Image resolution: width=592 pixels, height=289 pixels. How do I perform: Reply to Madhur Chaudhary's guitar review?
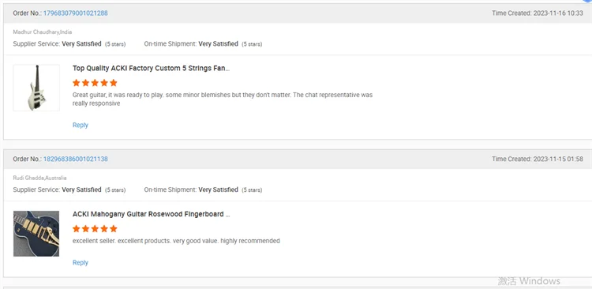click(x=80, y=125)
